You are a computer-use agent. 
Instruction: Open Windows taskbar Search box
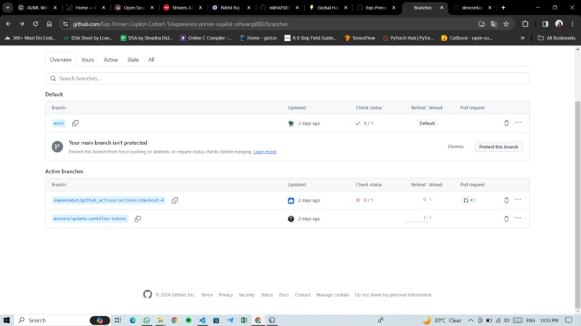[x=63, y=320]
